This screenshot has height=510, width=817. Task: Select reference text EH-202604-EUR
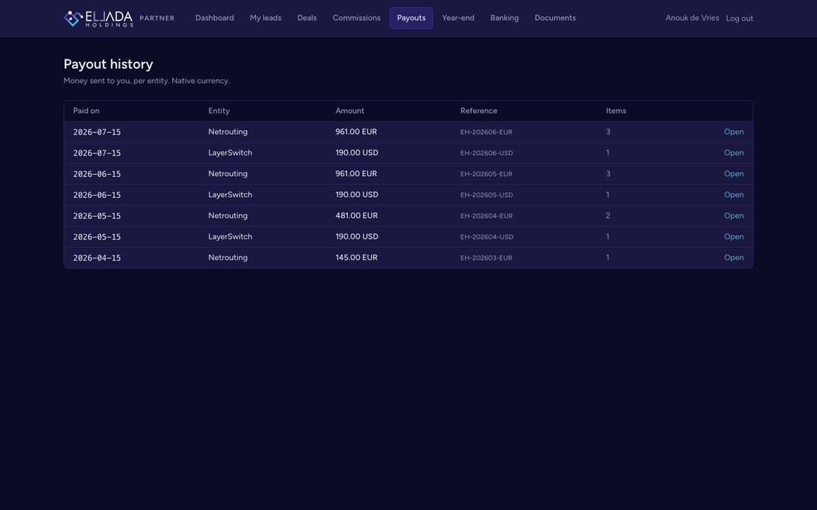tap(486, 216)
